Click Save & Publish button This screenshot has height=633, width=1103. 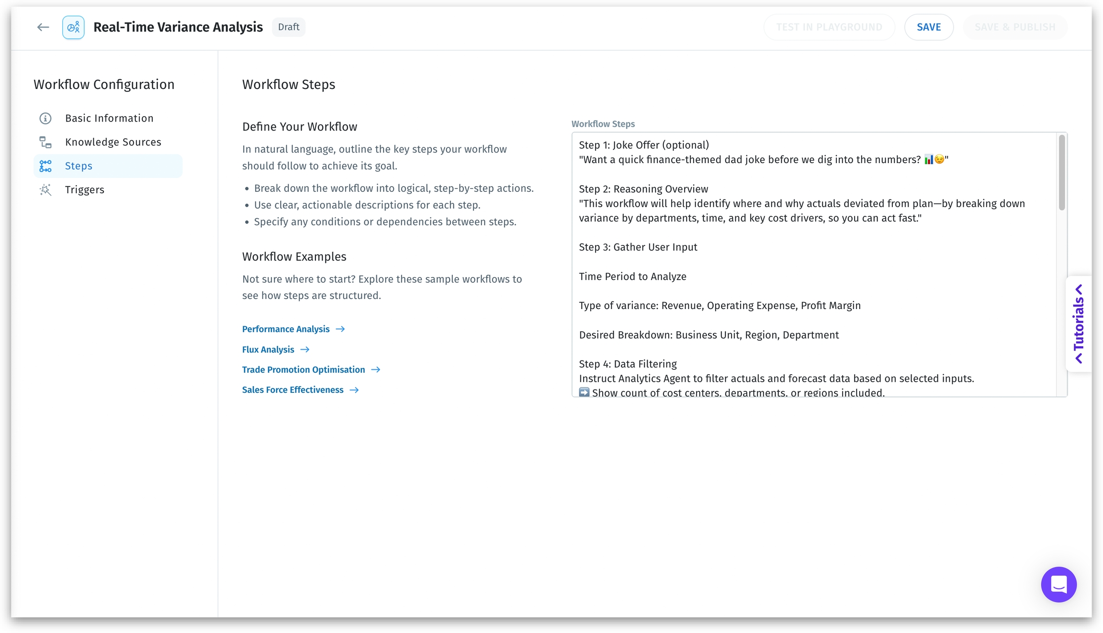(x=1015, y=27)
